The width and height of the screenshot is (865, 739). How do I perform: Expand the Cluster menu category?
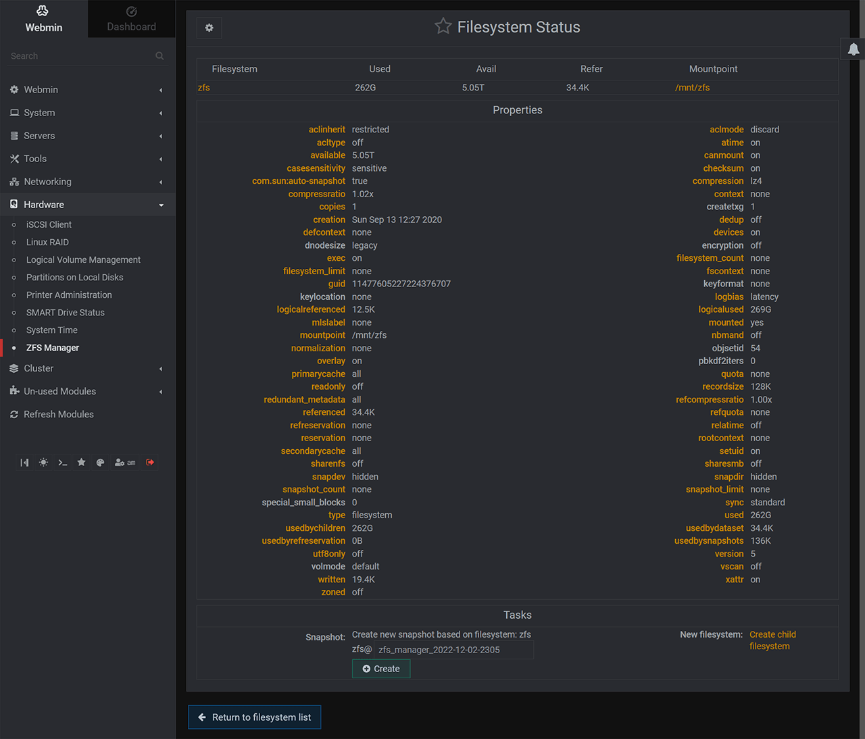point(88,368)
